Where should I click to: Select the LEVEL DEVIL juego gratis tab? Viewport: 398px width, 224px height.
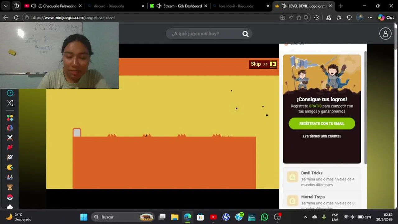pyautogui.click(x=303, y=6)
